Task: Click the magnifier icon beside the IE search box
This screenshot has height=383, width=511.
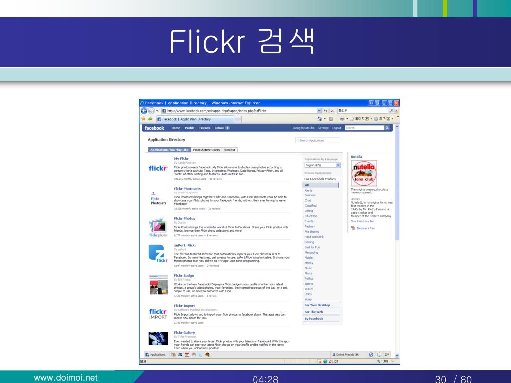Action: click(391, 111)
